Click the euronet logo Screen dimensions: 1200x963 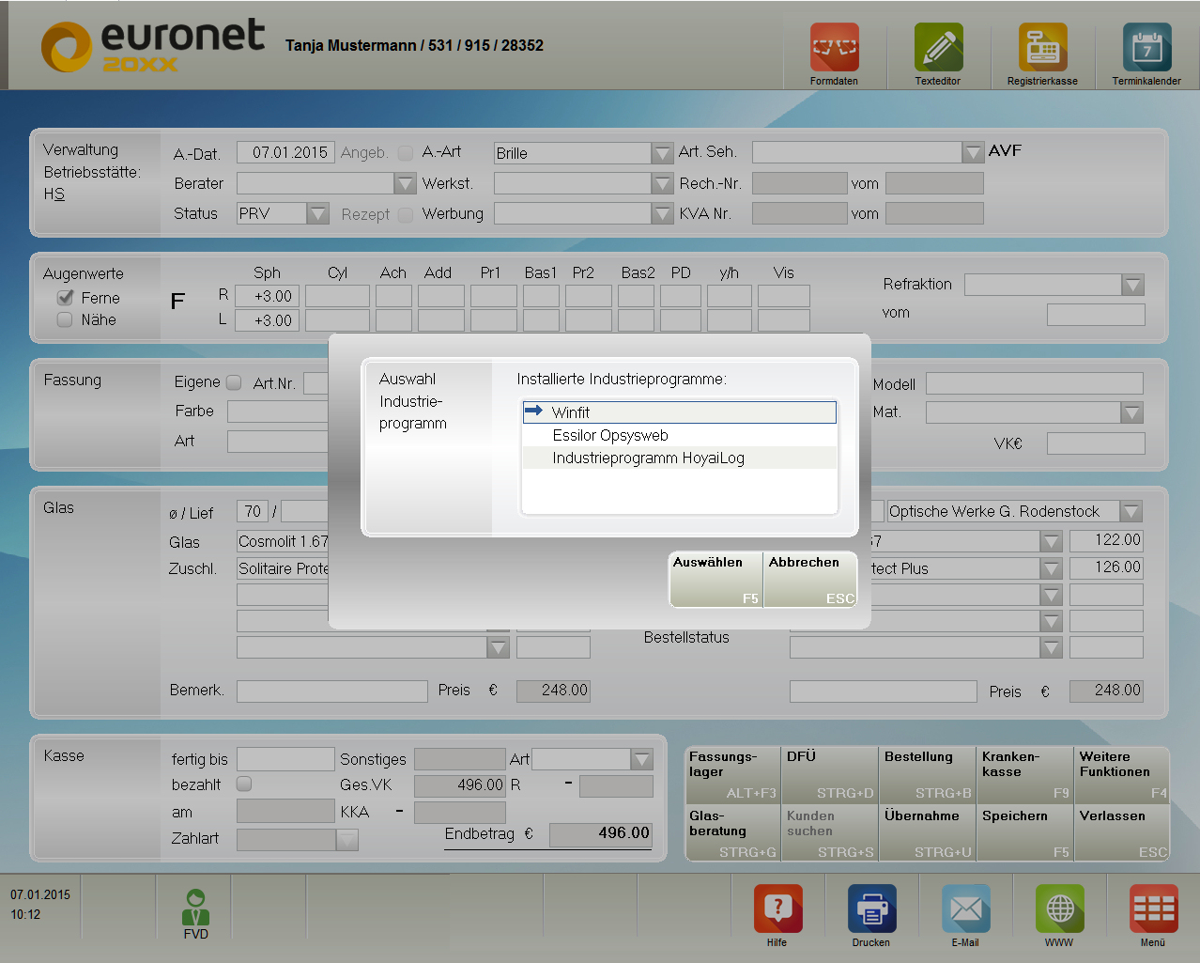153,46
